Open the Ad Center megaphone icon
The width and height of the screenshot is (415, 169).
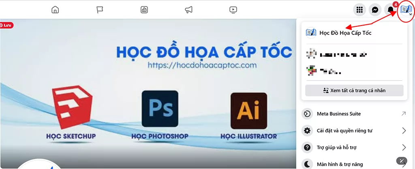[x=188, y=10]
